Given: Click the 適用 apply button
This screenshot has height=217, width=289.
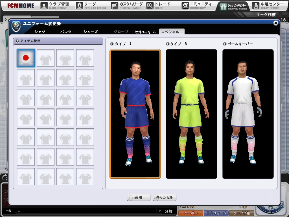Looking at the screenshot, I should [138, 198].
